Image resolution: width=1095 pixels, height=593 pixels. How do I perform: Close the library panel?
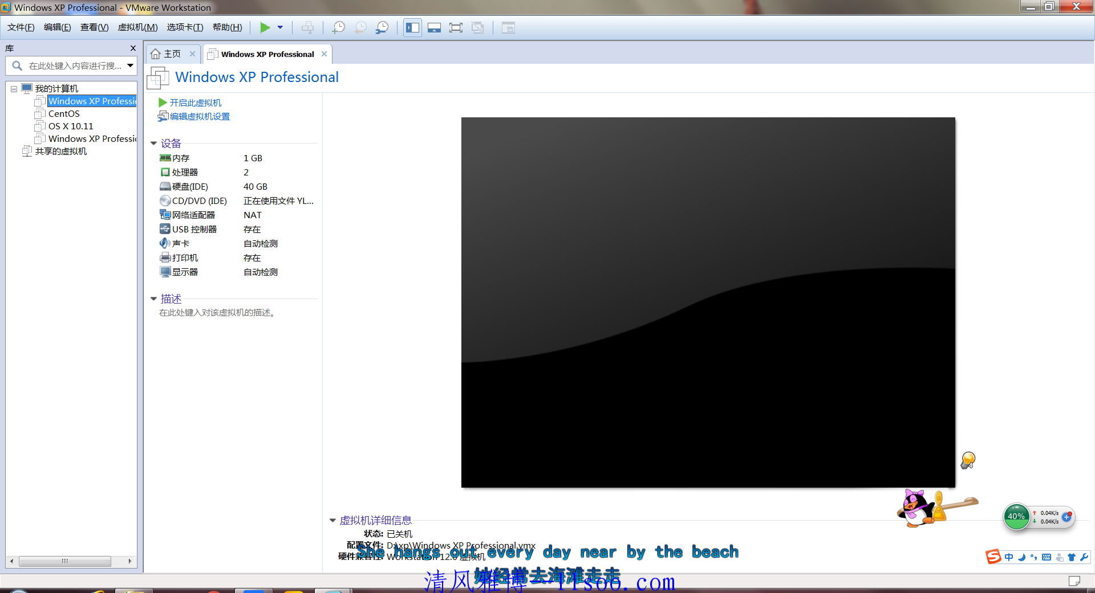pos(133,48)
